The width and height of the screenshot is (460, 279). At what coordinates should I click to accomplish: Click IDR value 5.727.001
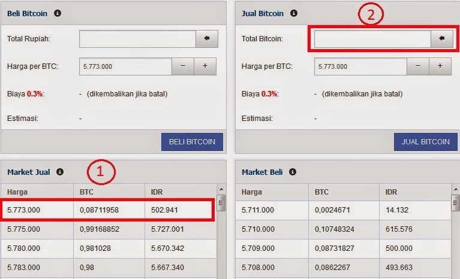167,229
